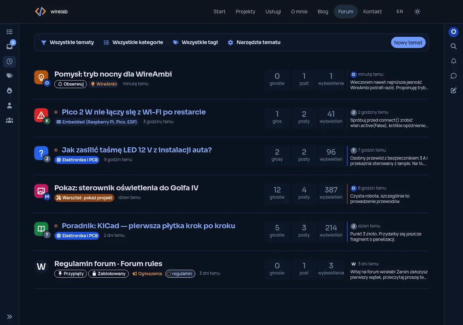Click the Embedded (Raspberry Pi, Pico, ESP) category
This screenshot has width=463, height=325.
(x=97, y=122)
